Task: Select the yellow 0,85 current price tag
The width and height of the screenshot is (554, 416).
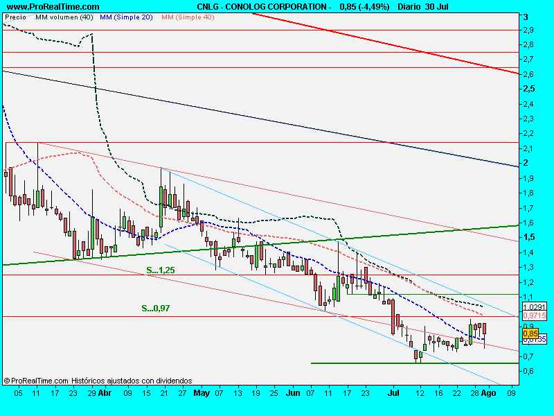Action: click(530, 333)
